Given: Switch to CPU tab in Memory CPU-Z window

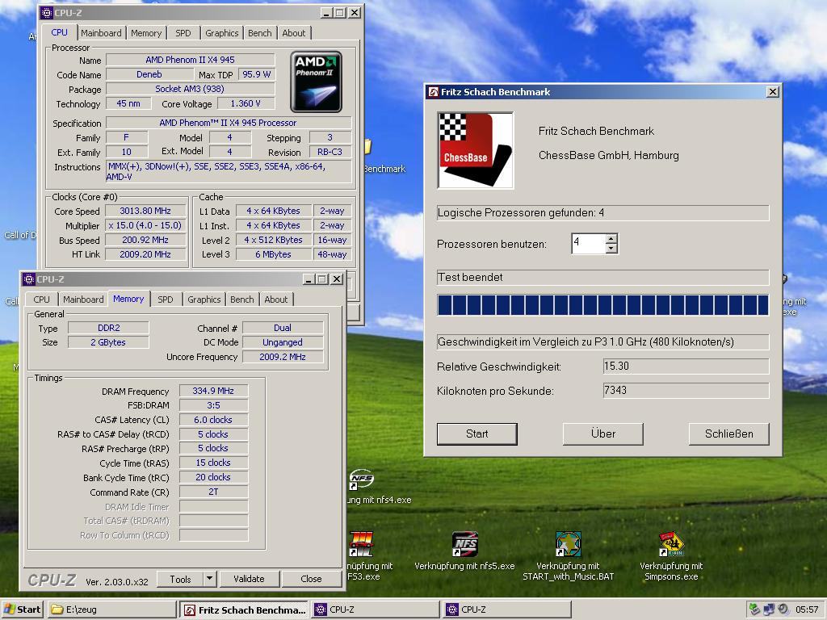Looking at the screenshot, I should [42, 300].
